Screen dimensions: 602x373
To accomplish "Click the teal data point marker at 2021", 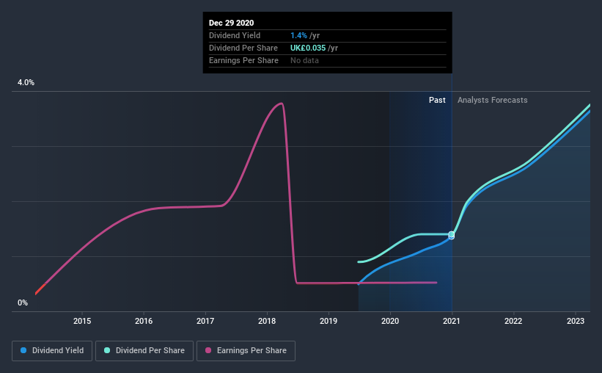I will (452, 234).
